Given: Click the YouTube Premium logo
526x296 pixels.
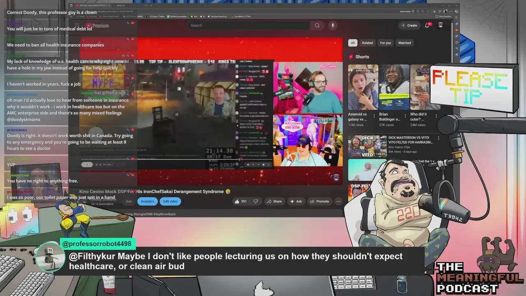Looking at the screenshot, I should pyautogui.click(x=97, y=25).
